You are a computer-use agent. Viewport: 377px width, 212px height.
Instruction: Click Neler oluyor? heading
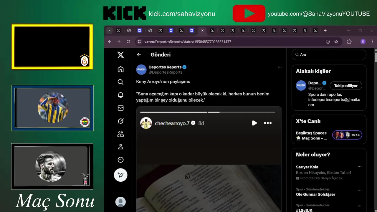pos(313,155)
